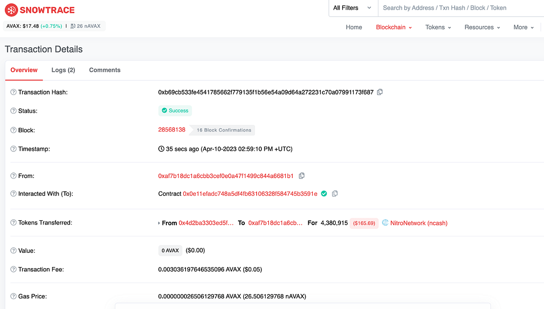The image size is (544, 309).
Task: Open token recipient 0xaf7b18dc1a6cb...
Action: point(276,223)
